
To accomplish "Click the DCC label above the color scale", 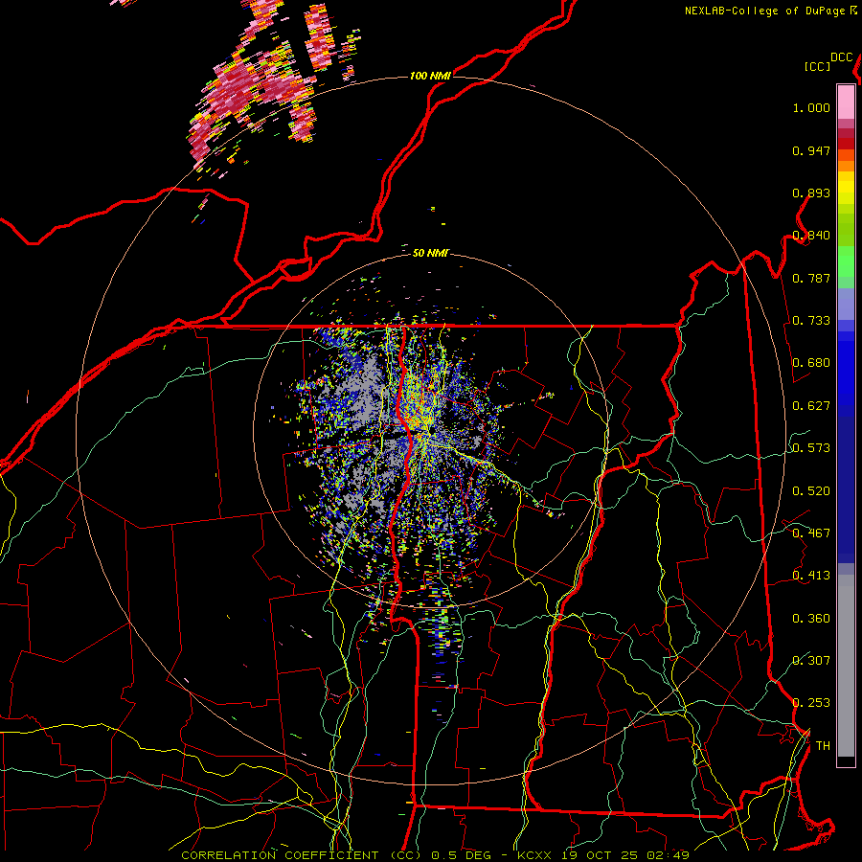I will (x=842, y=57).
